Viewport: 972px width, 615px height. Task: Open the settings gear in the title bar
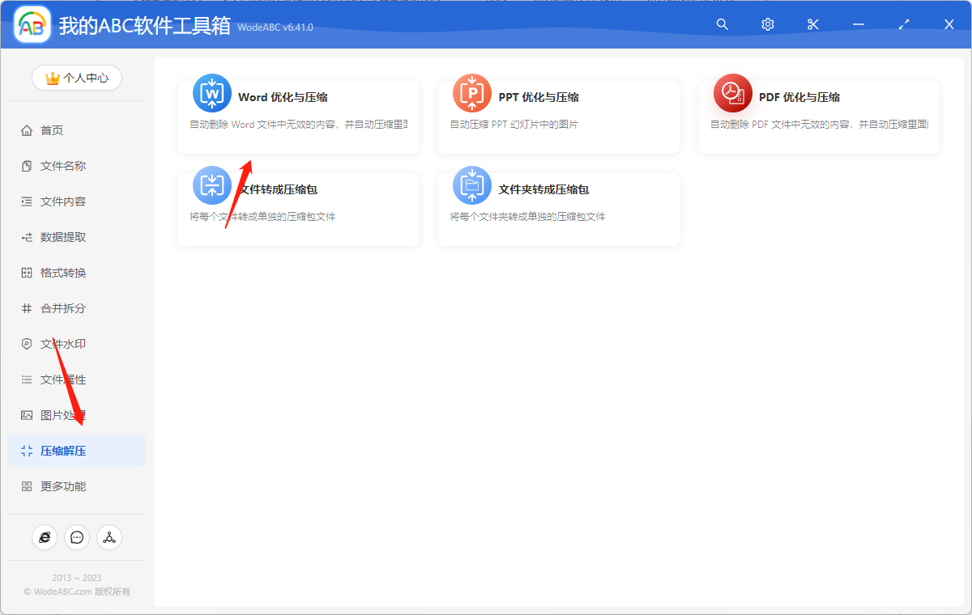pyautogui.click(x=767, y=24)
